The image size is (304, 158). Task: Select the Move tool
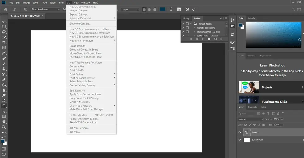(4, 21)
